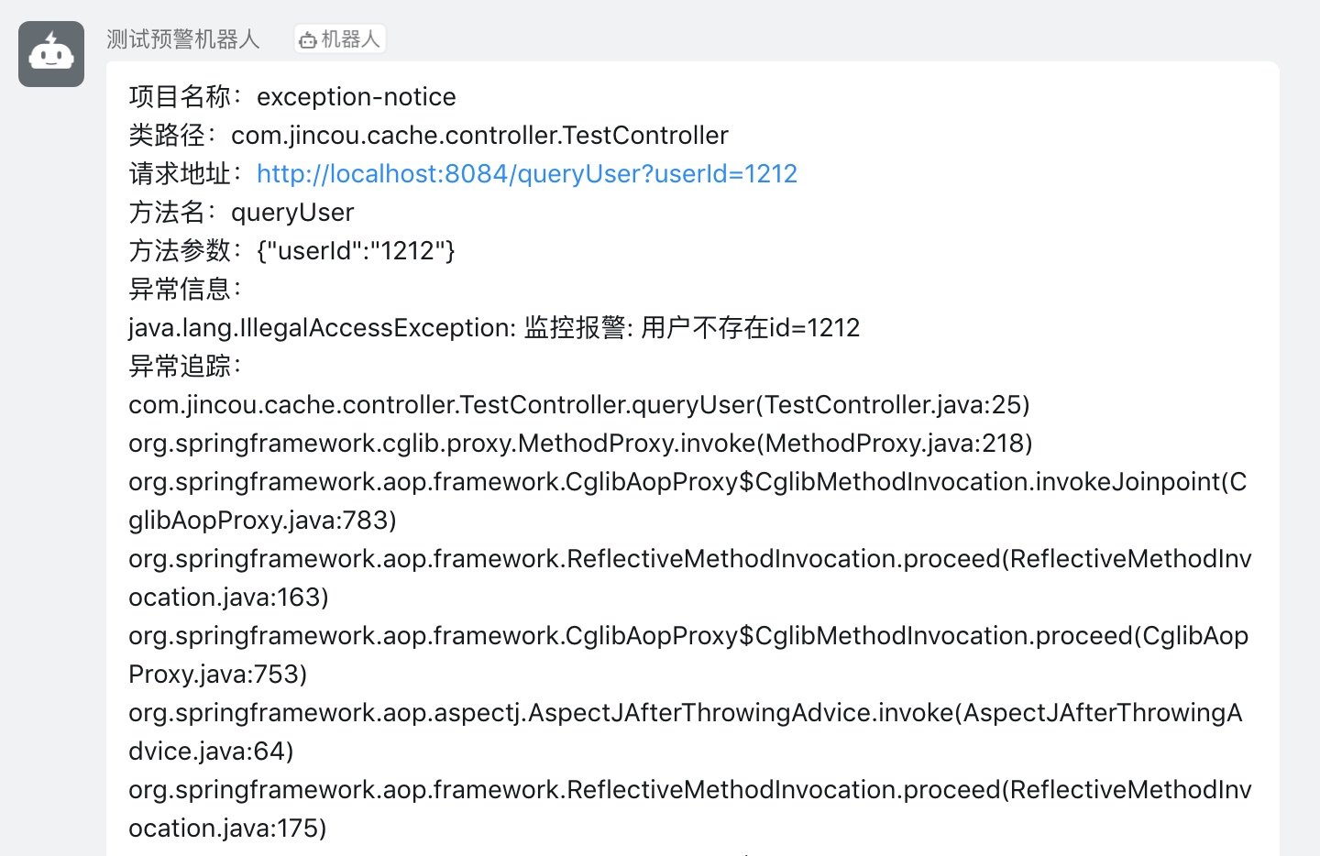
Task: Select the 类路径 TestController class path line
Action: (x=428, y=136)
